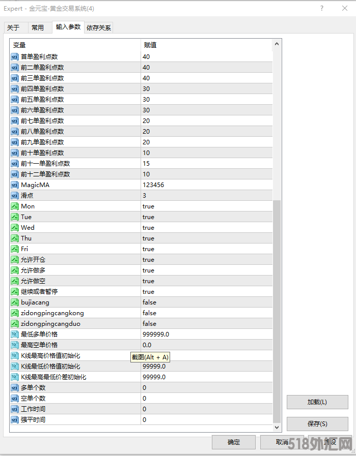356x456 pixels.
Task: Click the integer icon beside 多单个数
Action: tap(15, 388)
